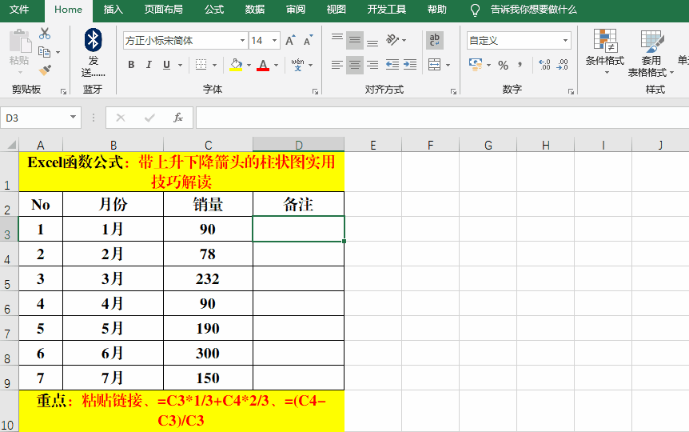Open font name dropdown 方正小标宋简体

(242, 41)
